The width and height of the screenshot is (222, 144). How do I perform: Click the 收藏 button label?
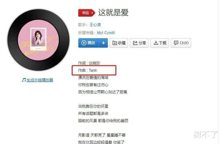pos(122,43)
